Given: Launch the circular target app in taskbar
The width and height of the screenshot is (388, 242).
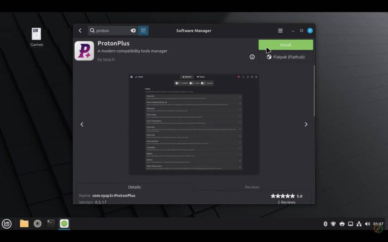Looking at the screenshot, I should (x=38, y=224).
